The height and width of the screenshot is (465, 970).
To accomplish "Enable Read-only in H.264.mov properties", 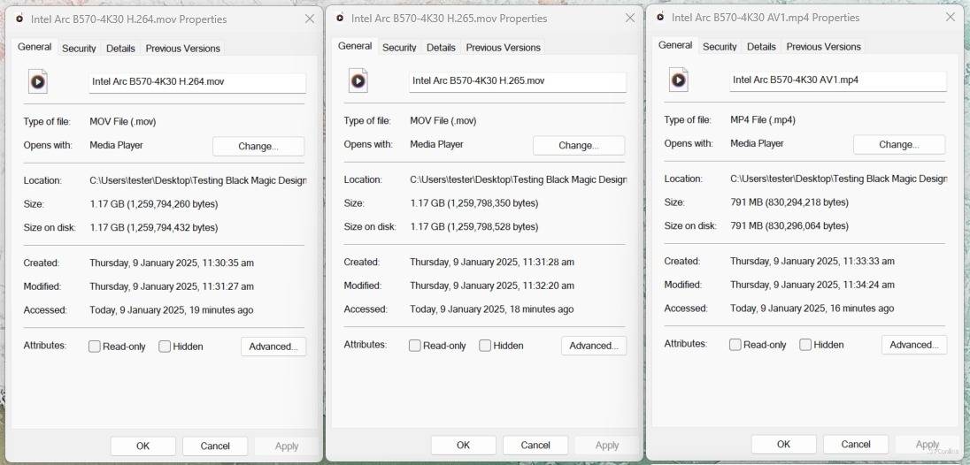I will pos(95,347).
